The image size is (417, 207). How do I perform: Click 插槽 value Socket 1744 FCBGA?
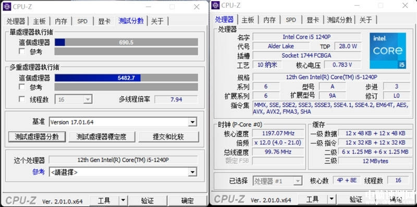click(x=306, y=56)
